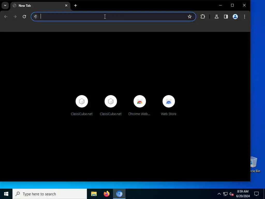Go forward with the forward arrow

click(15, 17)
